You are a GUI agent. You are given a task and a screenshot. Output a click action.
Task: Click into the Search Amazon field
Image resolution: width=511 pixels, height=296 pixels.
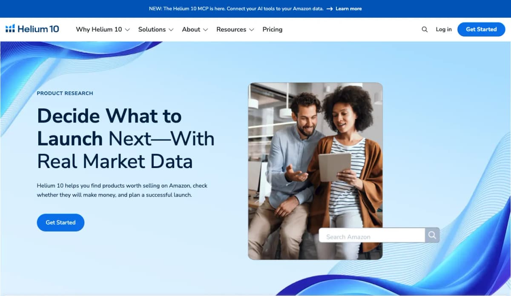372,235
